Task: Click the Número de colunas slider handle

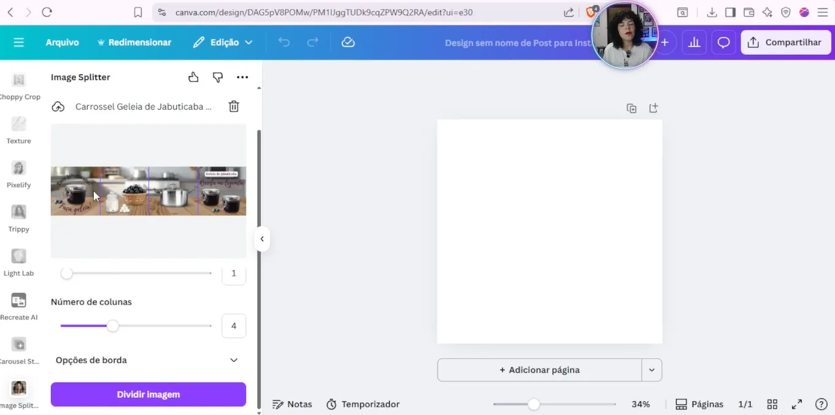Action: (113, 326)
